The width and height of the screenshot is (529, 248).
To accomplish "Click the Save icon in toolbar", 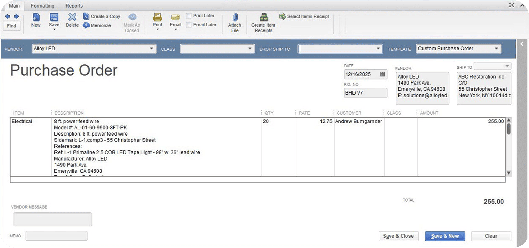I will tap(54, 18).
